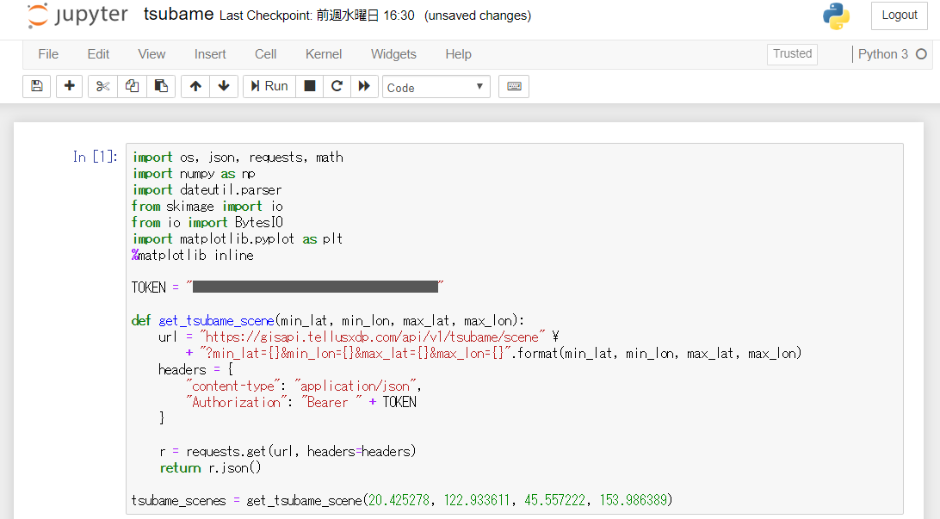Click the %matplotlib inline line
This screenshot has width=940, height=519.
pyautogui.click(x=193, y=256)
